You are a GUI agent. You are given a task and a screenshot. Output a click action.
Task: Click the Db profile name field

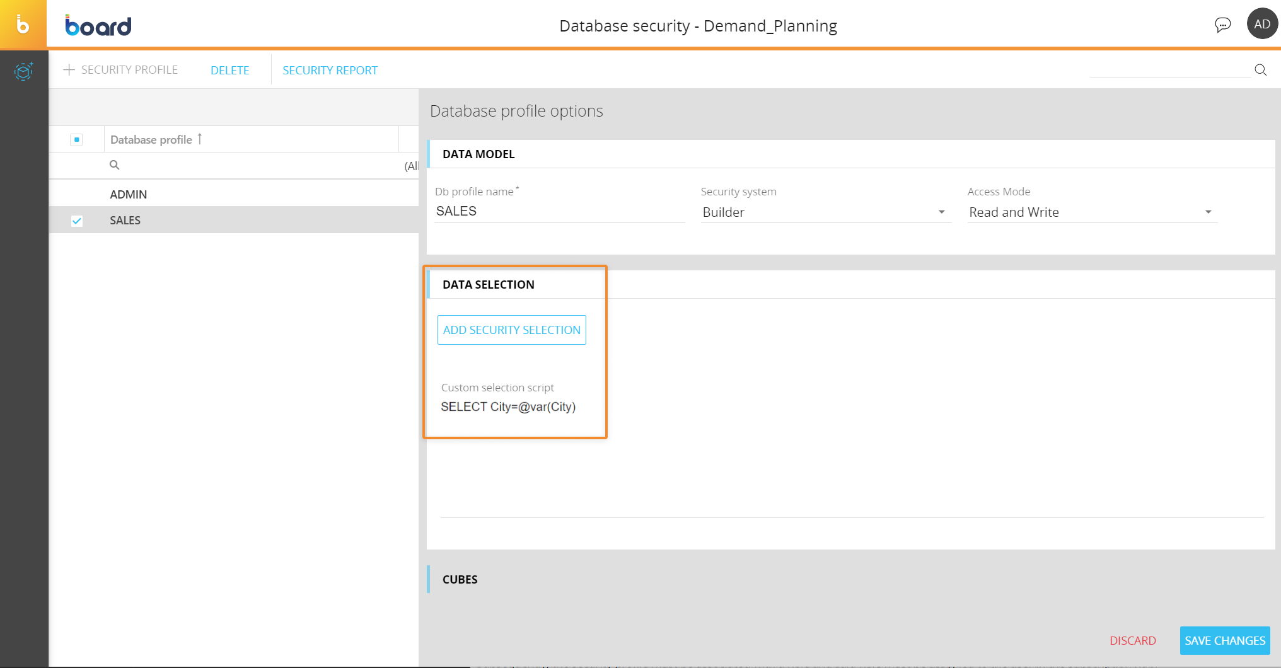click(x=559, y=212)
